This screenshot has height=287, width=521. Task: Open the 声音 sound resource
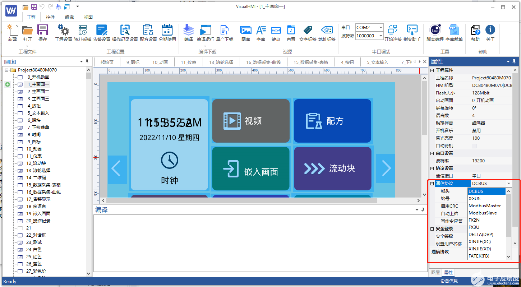tap(291, 33)
